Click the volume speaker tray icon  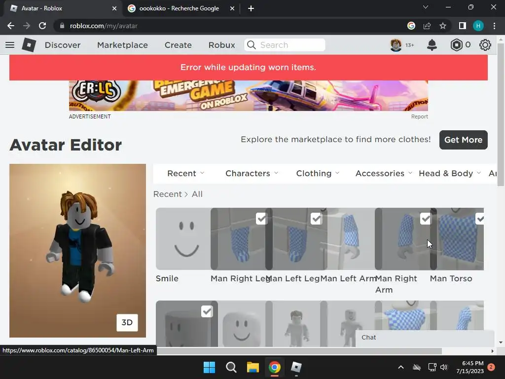click(444, 367)
